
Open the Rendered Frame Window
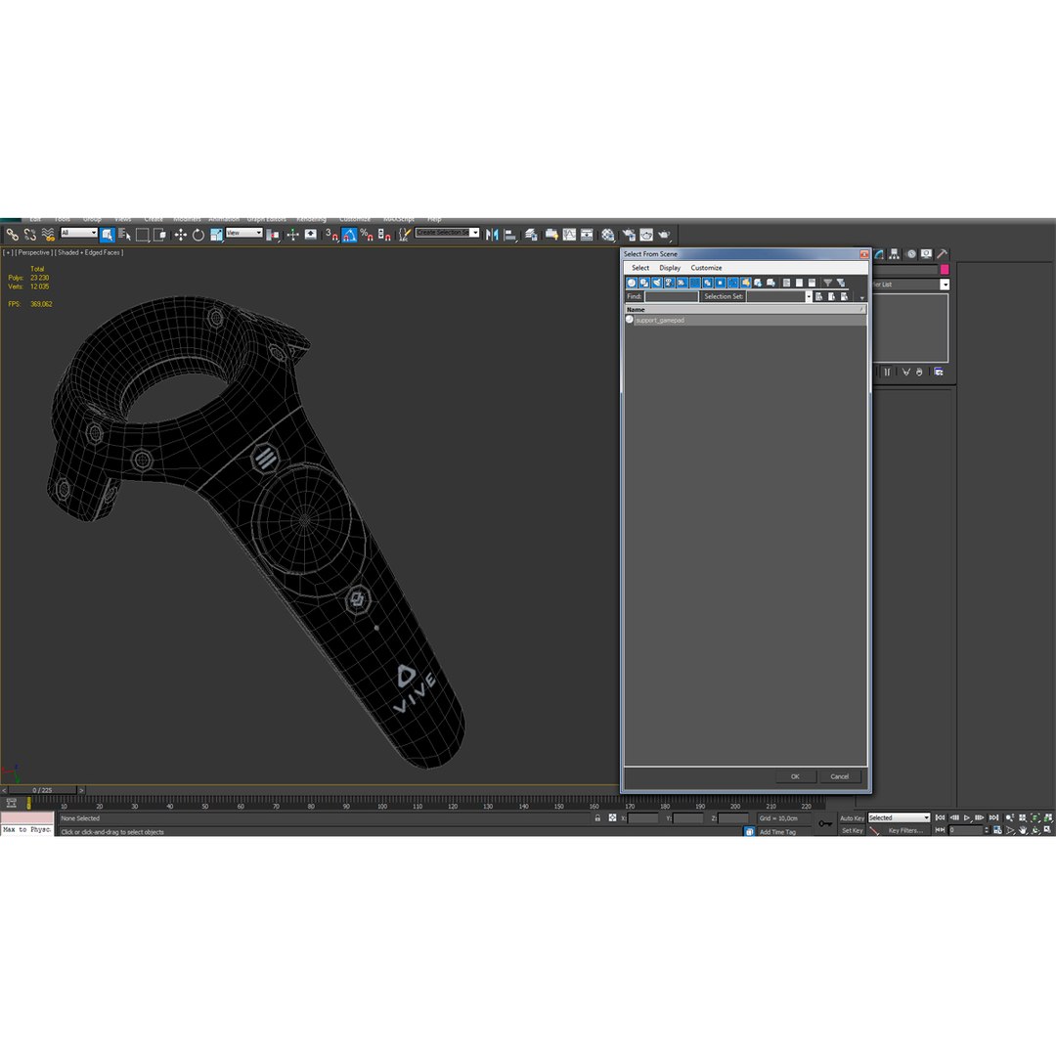[646, 235]
